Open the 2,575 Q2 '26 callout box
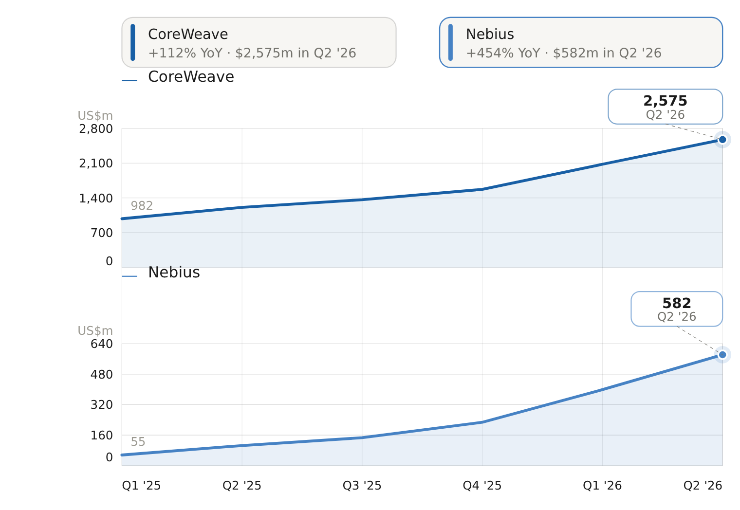 tap(665, 107)
